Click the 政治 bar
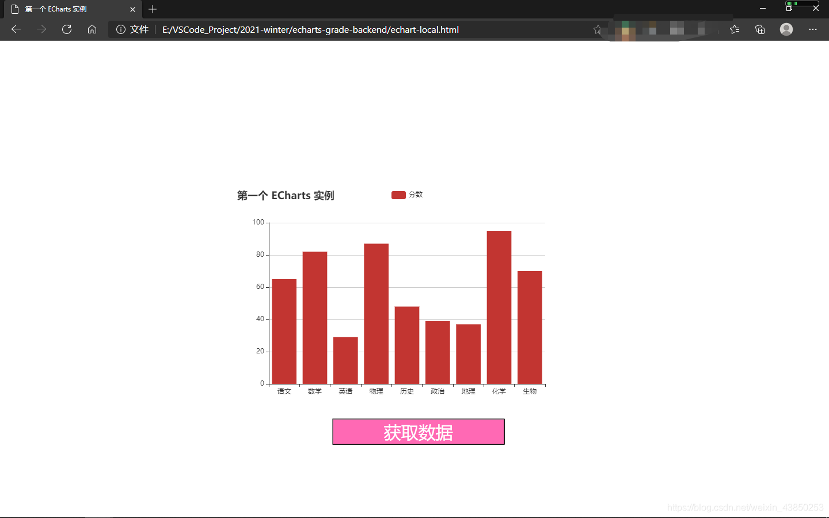 [x=438, y=352]
